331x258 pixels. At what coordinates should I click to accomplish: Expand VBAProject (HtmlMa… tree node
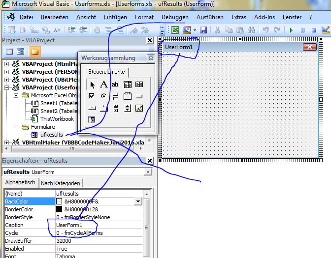6,64
